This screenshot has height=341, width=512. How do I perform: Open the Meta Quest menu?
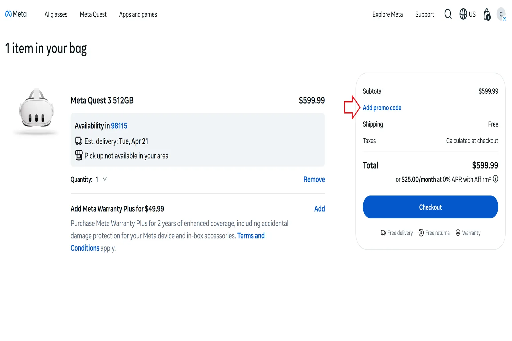point(93,14)
